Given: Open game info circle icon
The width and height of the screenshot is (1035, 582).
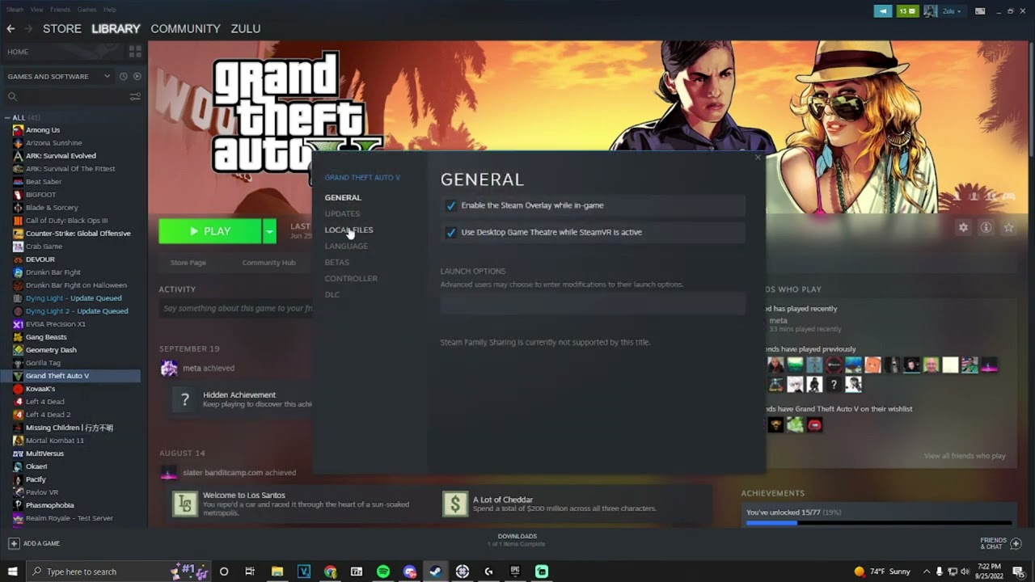Looking at the screenshot, I should pyautogui.click(x=986, y=228).
